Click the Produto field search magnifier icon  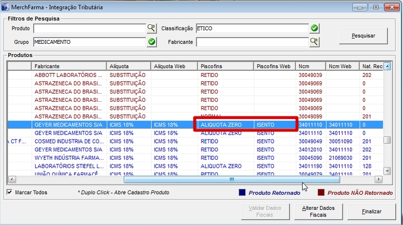point(152,28)
